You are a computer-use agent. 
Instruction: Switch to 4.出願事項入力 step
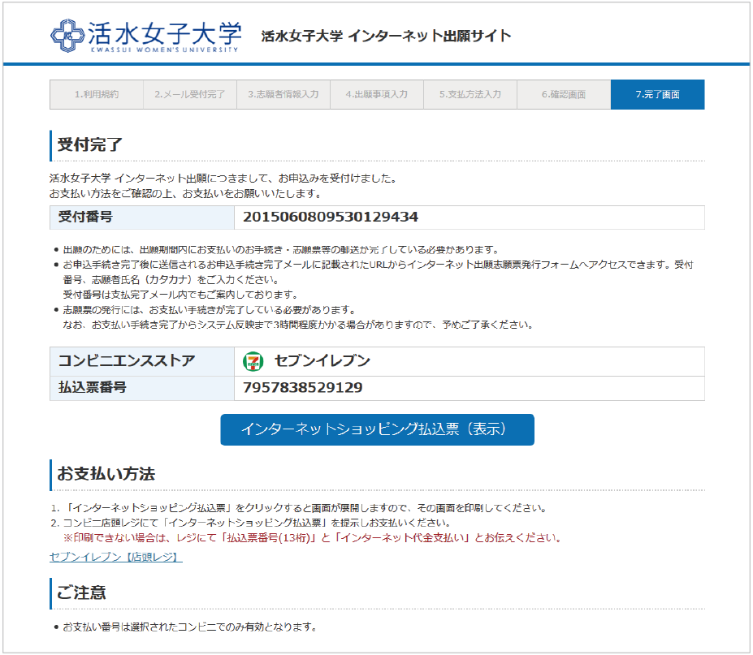(377, 94)
